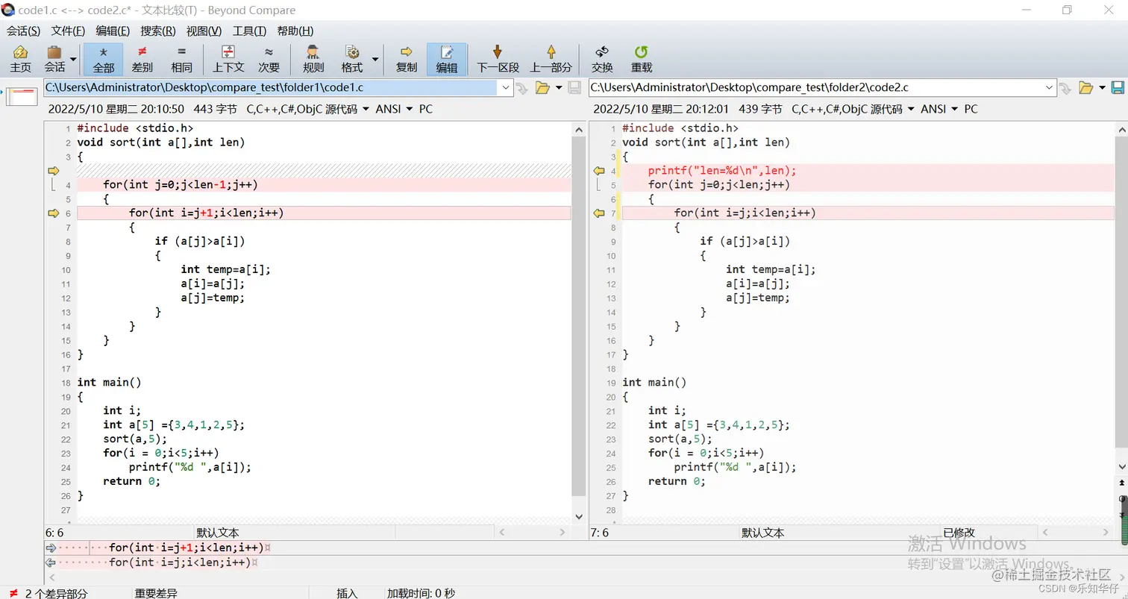Reload files with the 重载 button

point(642,59)
